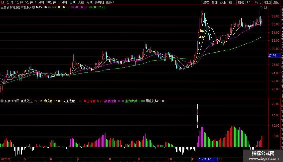283x162 pixels.
Task: Open the 复权 adjustment menu
Action: point(206,2)
